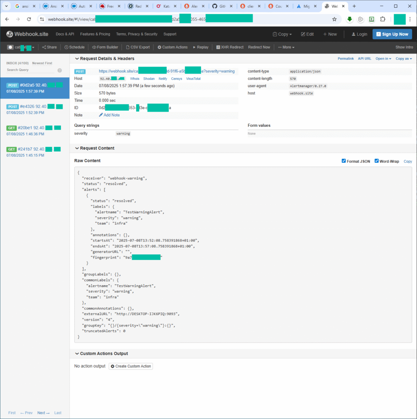The width and height of the screenshot is (417, 419).
Task: Open Custom Actions
Action: pos(173,47)
